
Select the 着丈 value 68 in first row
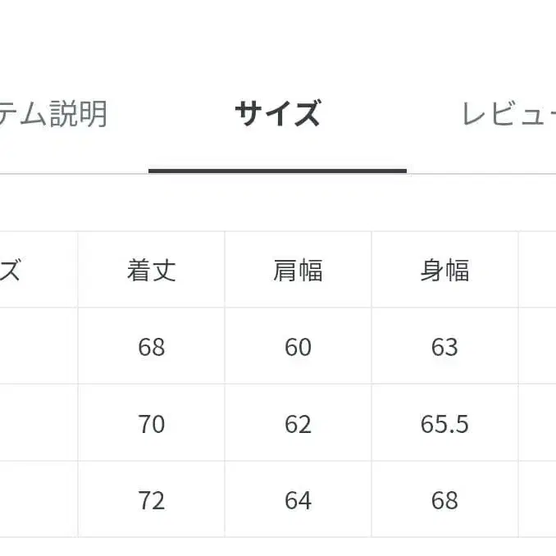[x=152, y=347]
